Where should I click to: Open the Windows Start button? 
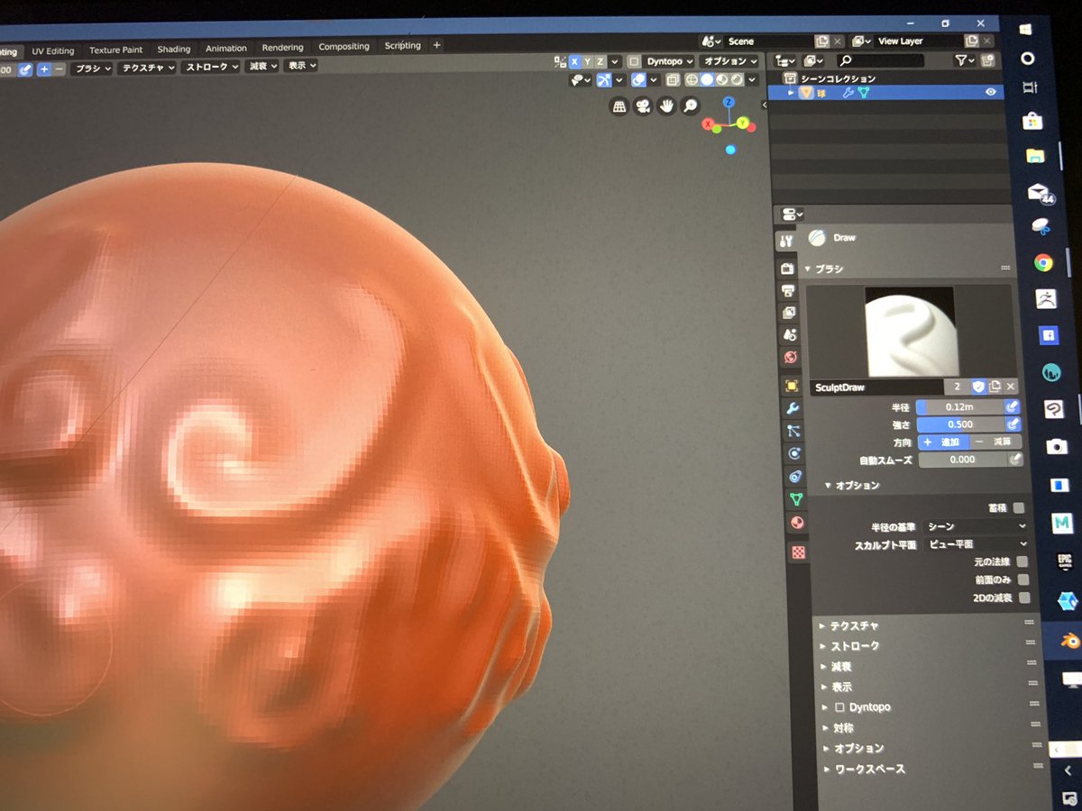1026,29
